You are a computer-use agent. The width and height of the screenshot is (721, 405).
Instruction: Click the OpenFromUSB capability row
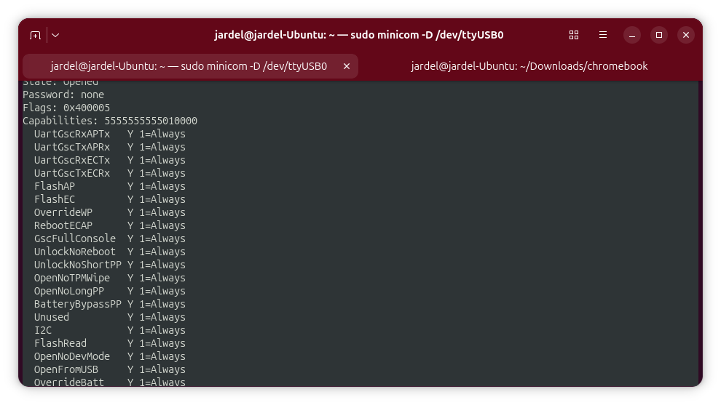point(109,369)
